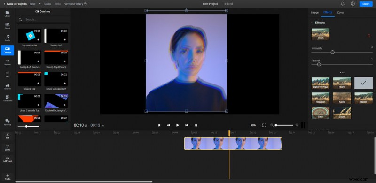Select the applied Glitch effect thumbnail
376x183 pixels.
[x=321, y=34]
